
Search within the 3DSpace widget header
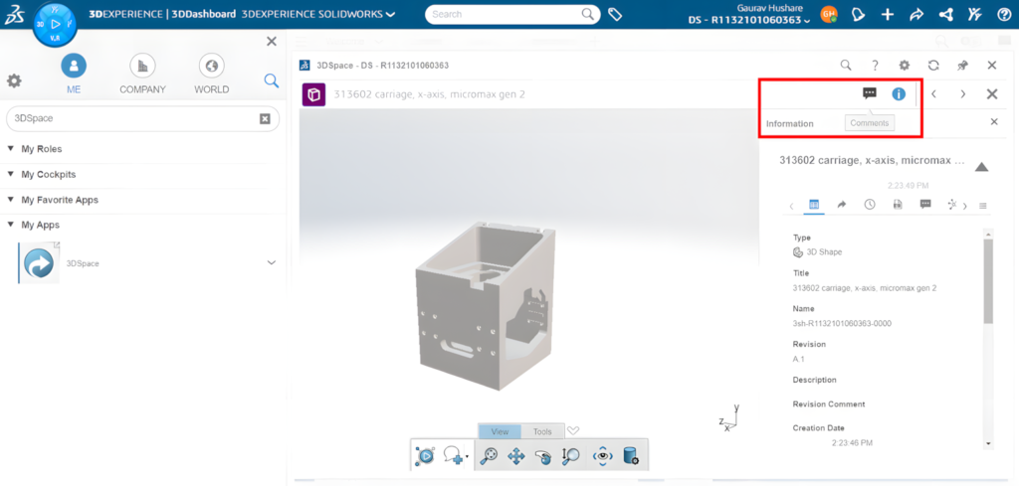coord(846,65)
